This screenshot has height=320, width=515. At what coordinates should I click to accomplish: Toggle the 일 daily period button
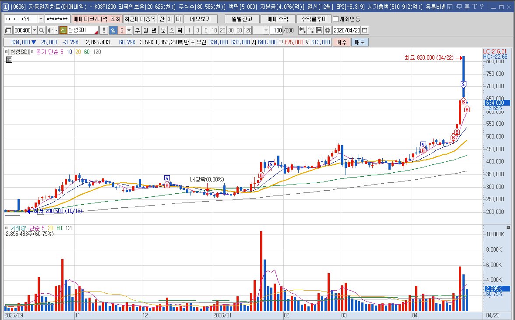point(113,30)
